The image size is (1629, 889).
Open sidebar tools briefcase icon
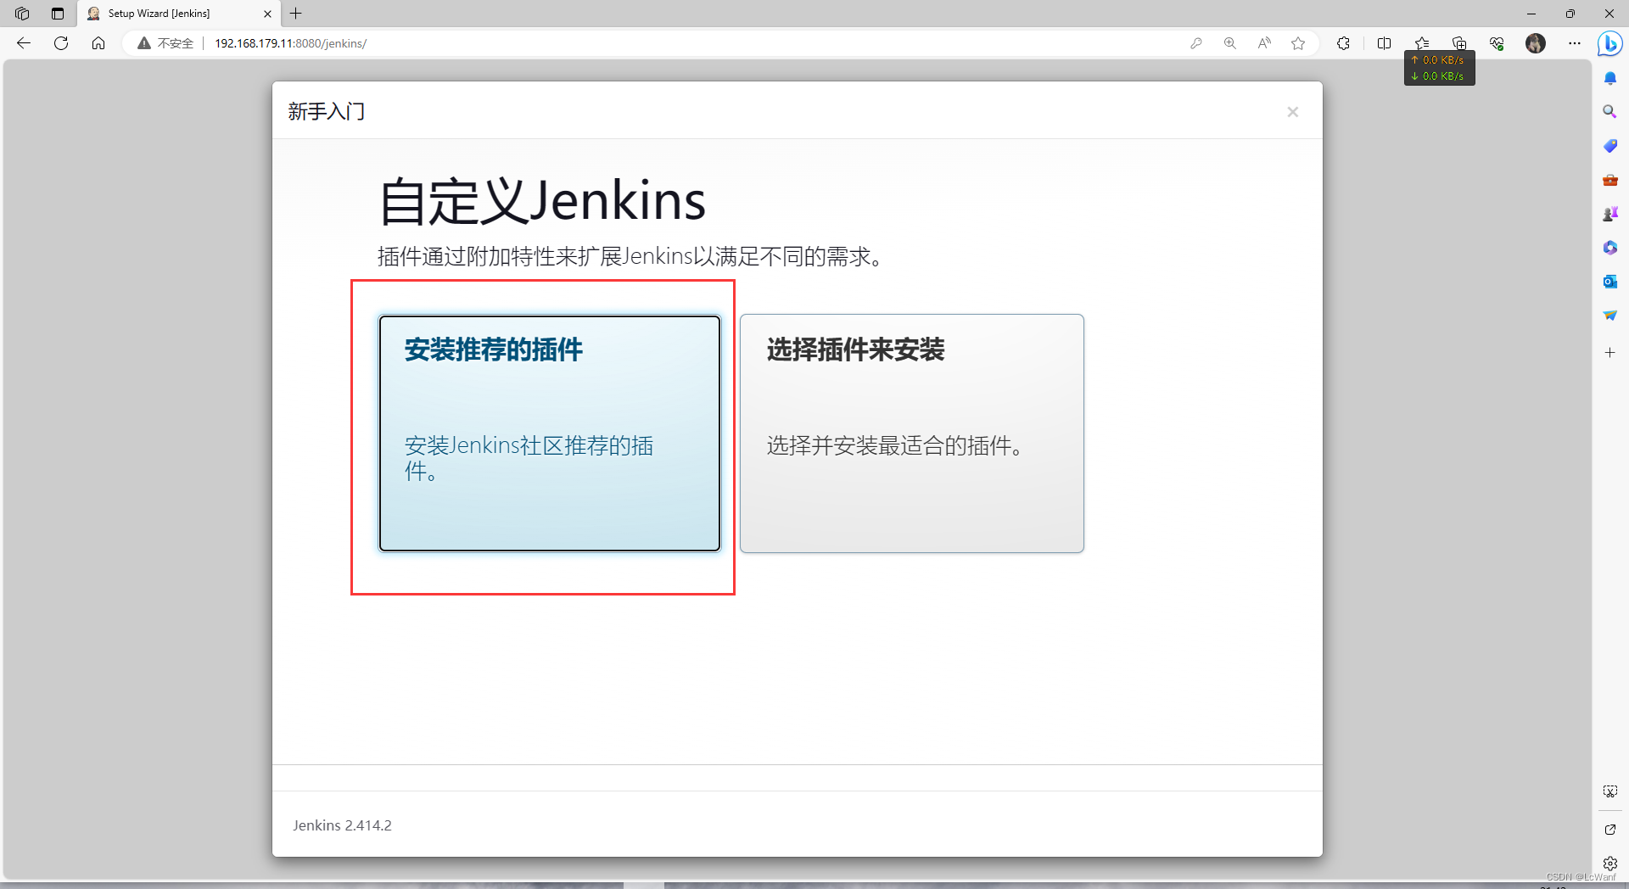click(1610, 180)
